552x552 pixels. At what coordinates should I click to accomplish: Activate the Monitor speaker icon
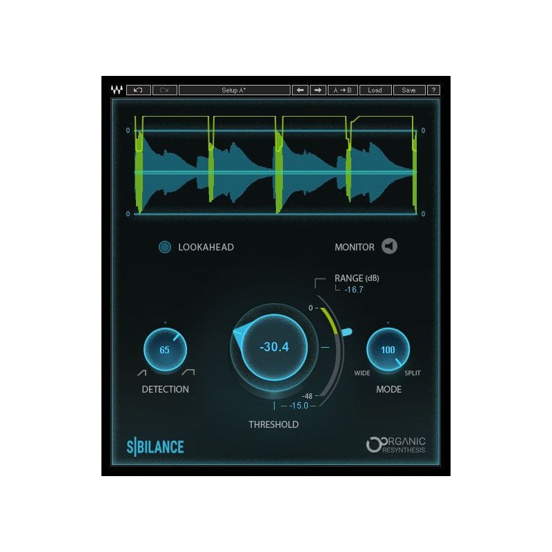tap(391, 246)
